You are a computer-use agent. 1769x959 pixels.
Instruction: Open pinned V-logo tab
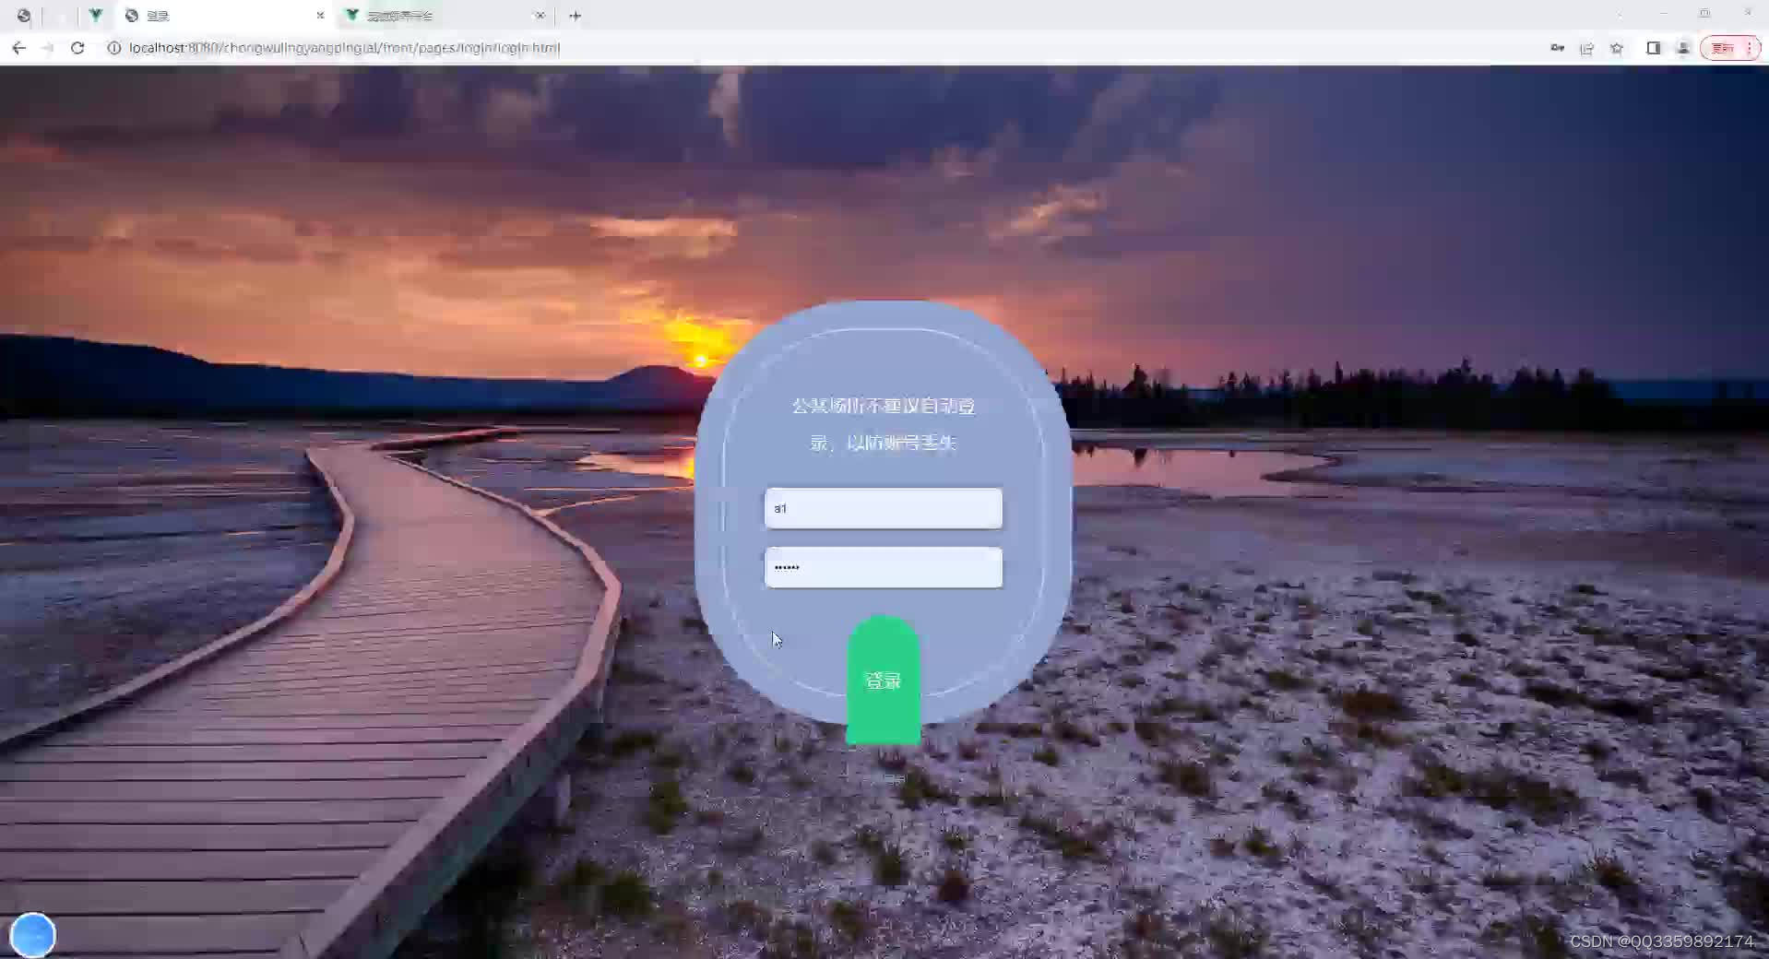point(96,16)
